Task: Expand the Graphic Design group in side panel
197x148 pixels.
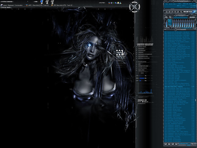Action: coord(142,47)
